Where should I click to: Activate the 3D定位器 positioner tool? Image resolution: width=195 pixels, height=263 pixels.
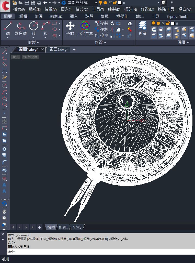pos(85,29)
